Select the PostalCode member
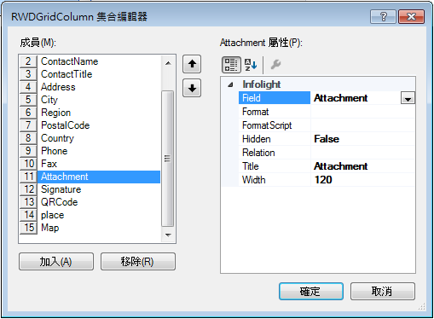The height and width of the screenshot is (319, 434). (x=90, y=125)
